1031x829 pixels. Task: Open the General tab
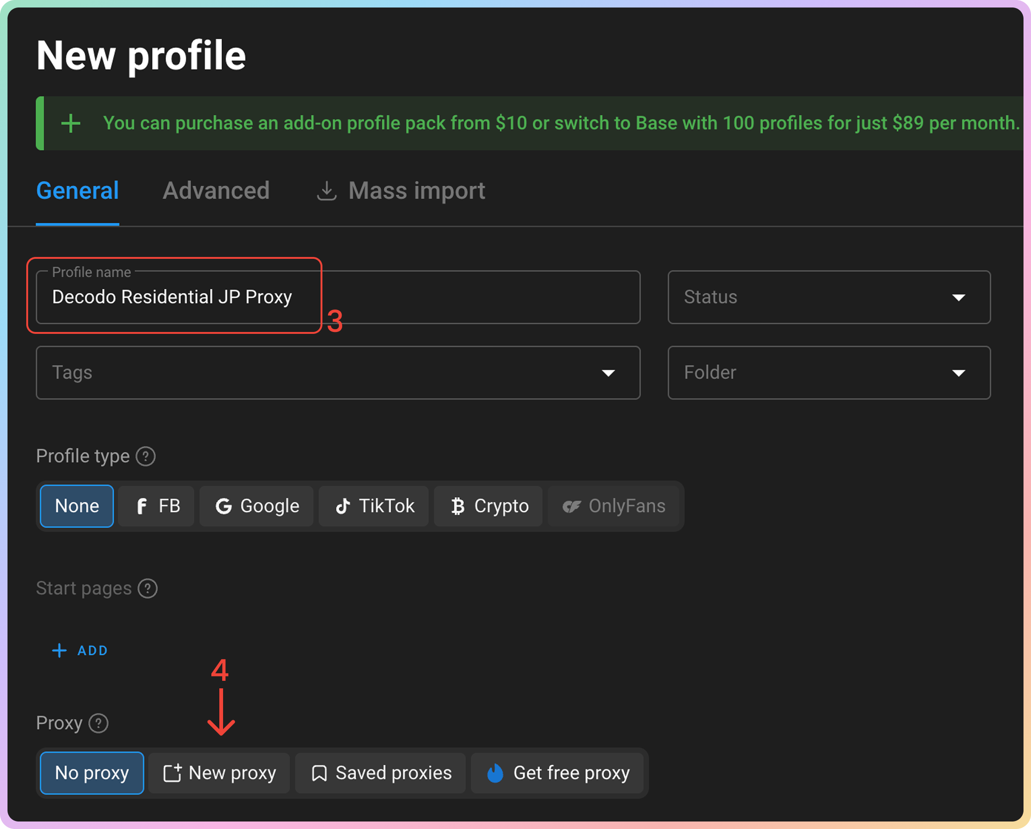(x=77, y=191)
